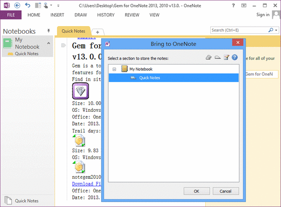Open the REVIEW ribbon tab
The image size is (281, 207).
132,15
